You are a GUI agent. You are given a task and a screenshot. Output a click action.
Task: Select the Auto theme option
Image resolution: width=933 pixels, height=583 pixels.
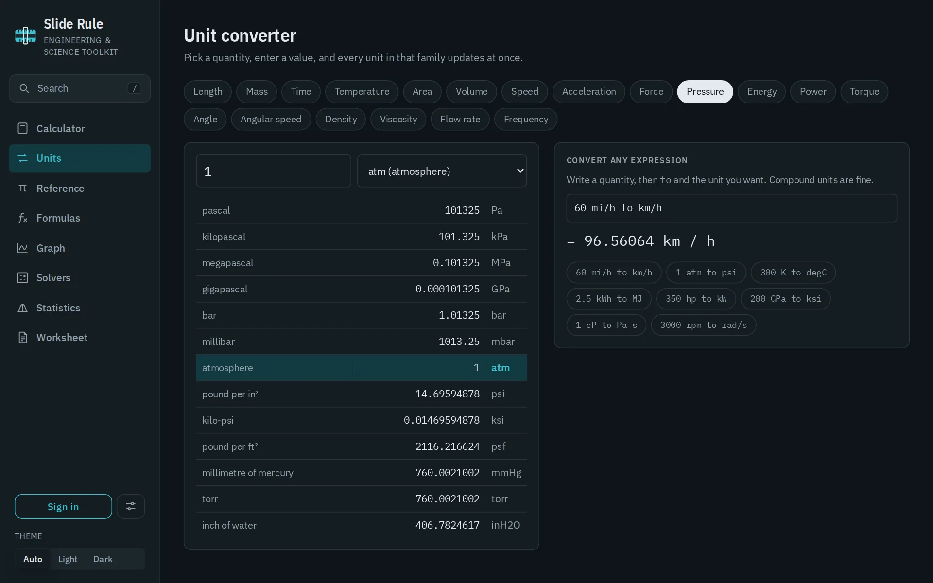point(33,559)
